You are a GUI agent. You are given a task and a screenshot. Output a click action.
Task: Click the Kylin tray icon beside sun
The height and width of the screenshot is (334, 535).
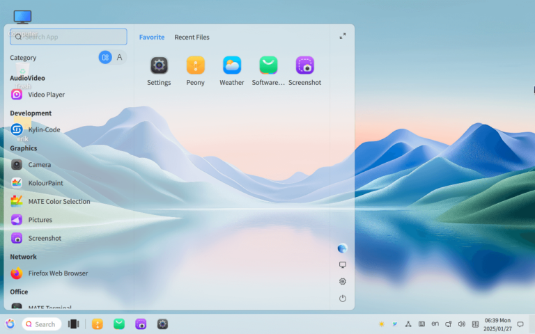click(395, 324)
